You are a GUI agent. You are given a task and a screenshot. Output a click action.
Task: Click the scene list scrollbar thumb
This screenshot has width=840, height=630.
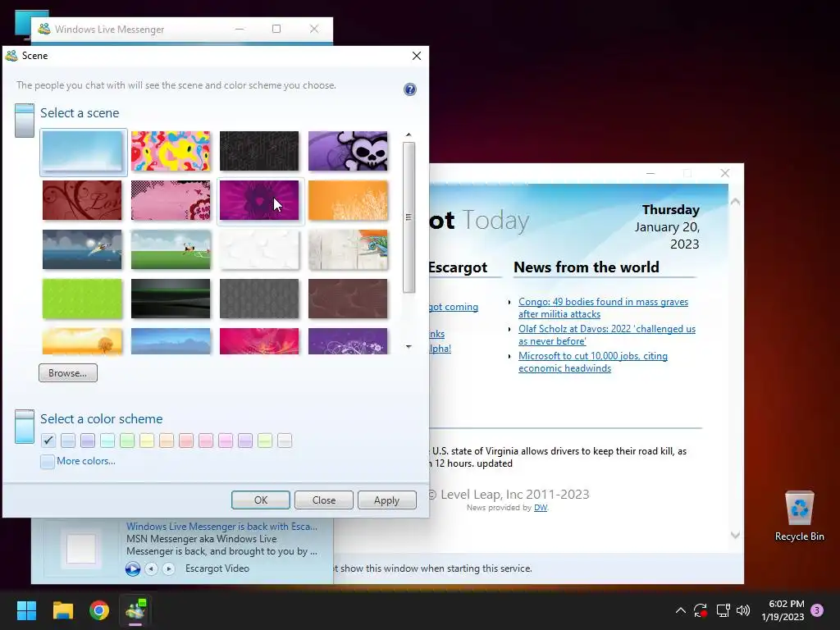pos(409,217)
